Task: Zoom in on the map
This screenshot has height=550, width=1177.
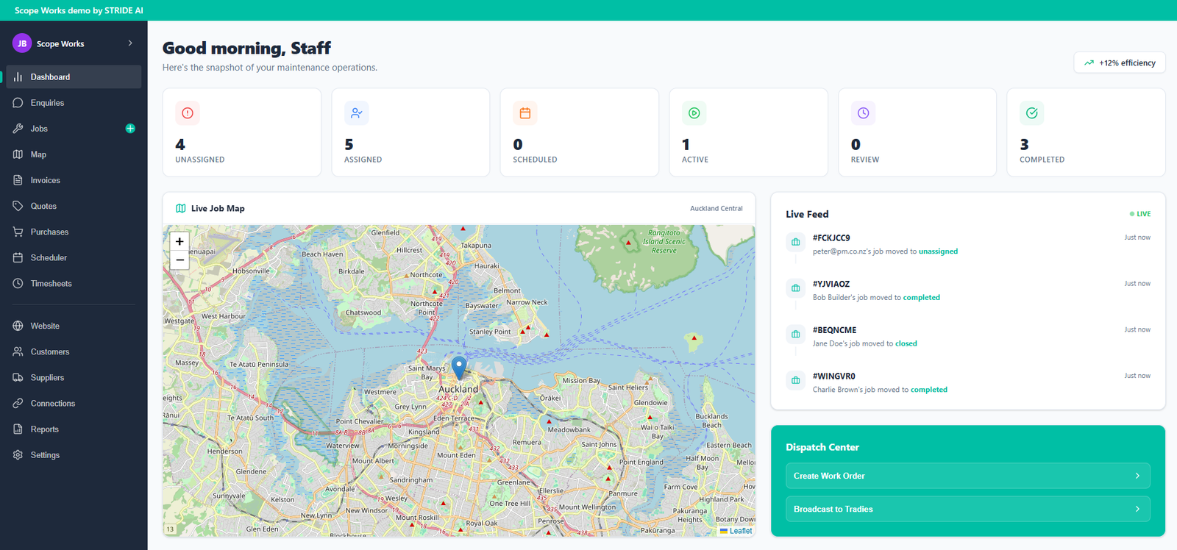Action: point(179,241)
